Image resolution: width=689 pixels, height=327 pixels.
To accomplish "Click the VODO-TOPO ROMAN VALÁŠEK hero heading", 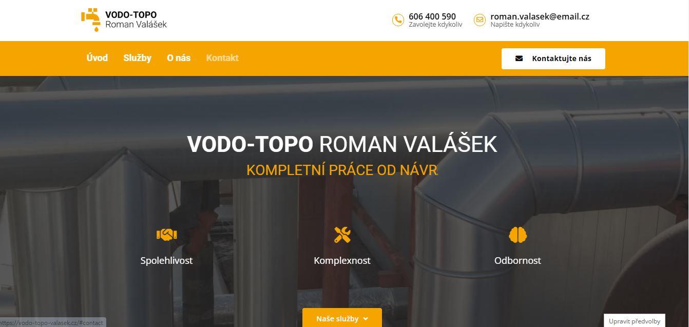I will 342,144.
